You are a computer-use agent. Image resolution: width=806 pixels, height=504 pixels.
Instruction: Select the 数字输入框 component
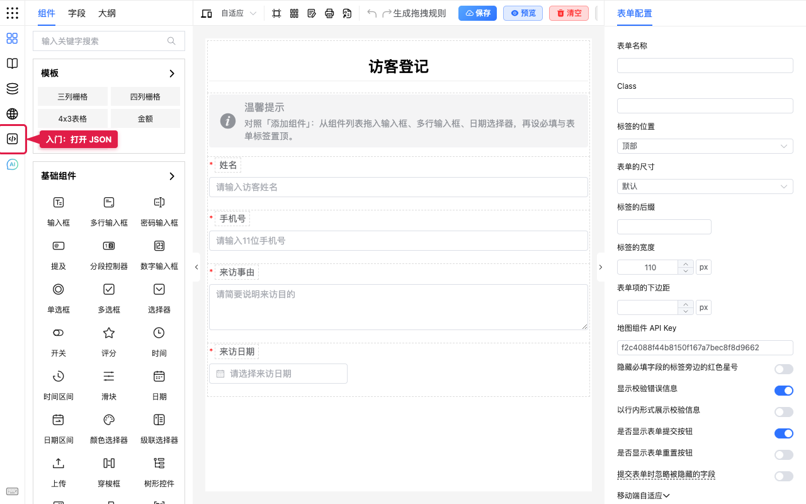coord(159,255)
